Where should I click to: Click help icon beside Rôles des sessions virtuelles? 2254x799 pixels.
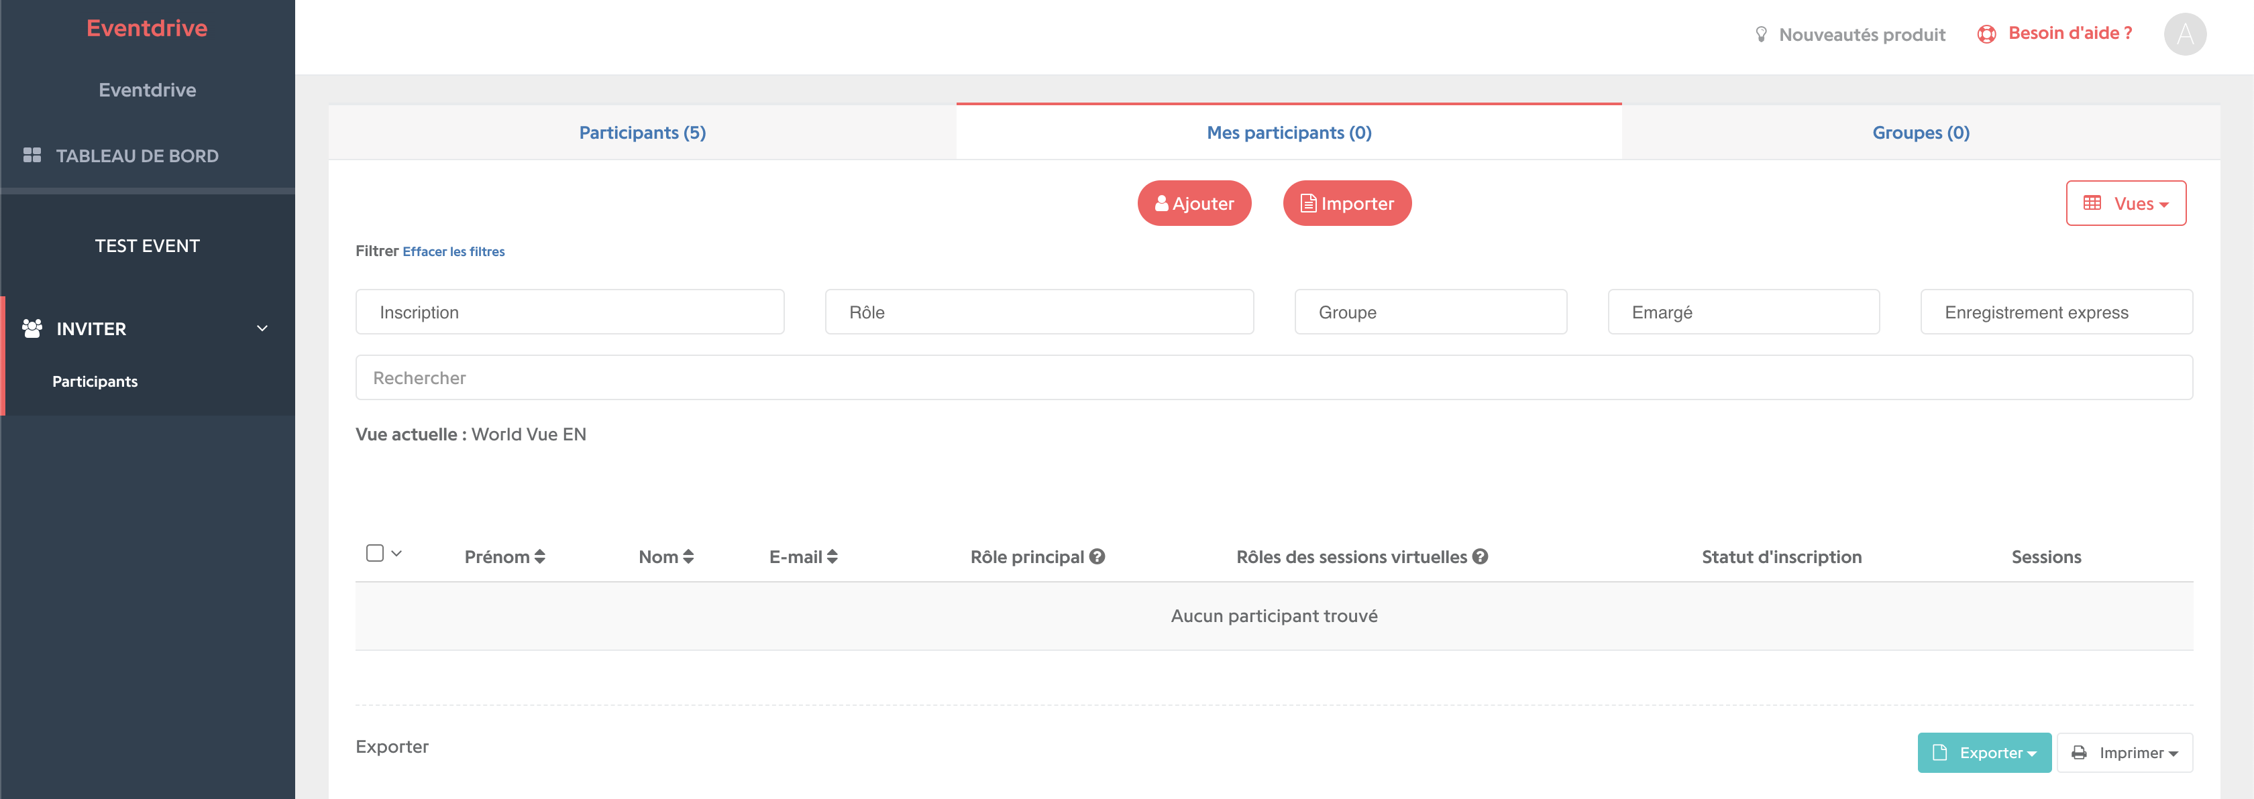[x=1481, y=556]
